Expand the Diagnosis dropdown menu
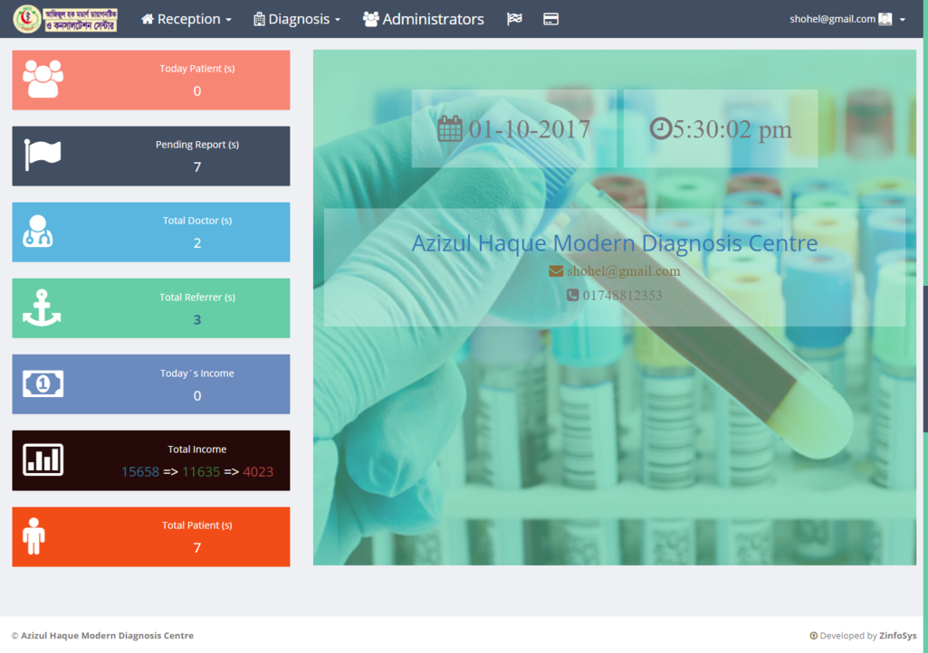 point(297,18)
